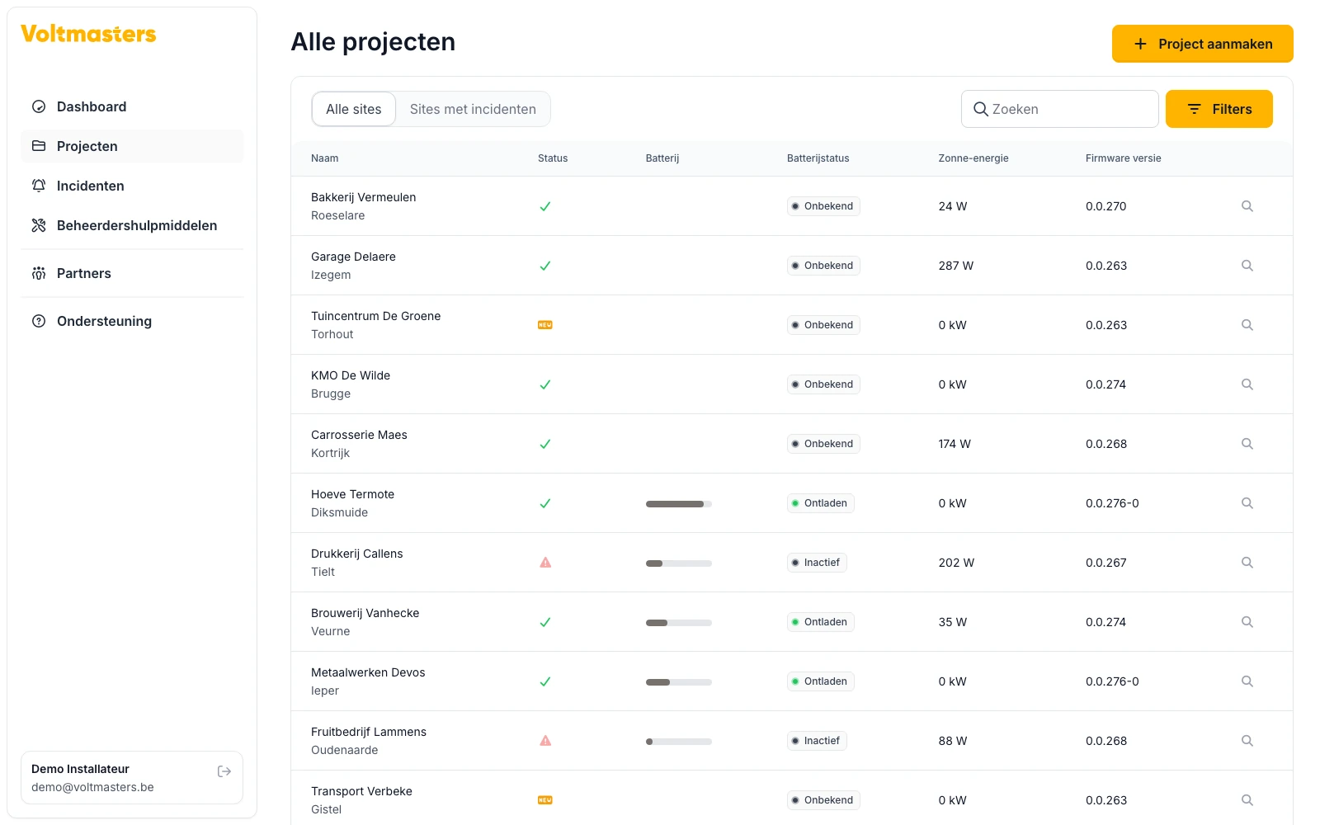Click the warning triangle for Drukkerij Callens
This screenshot has width=1320, height=825.
pyautogui.click(x=545, y=563)
